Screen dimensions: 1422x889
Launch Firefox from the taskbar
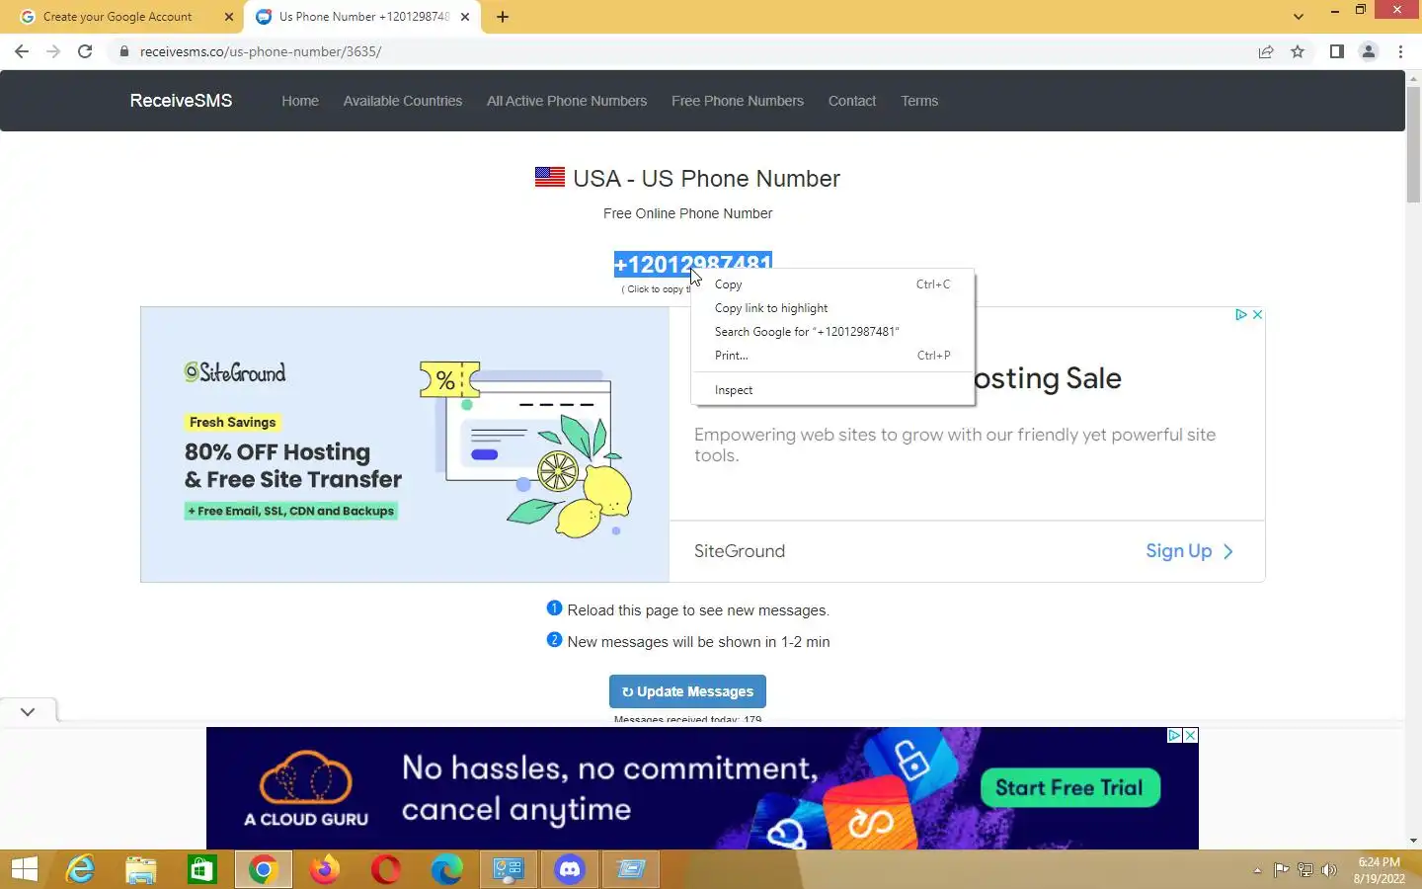click(324, 869)
